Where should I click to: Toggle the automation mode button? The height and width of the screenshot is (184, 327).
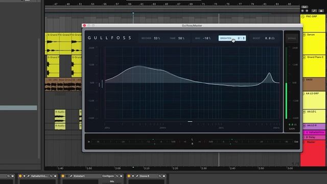pyautogui.click(x=314, y=11)
